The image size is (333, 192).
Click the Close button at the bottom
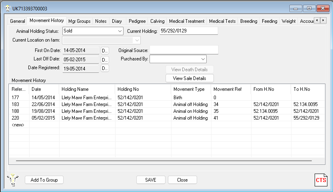182,180
